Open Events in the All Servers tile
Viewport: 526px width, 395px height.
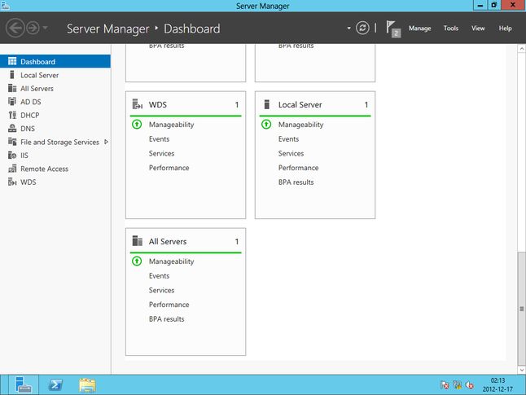pyautogui.click(x=159, y=276)
